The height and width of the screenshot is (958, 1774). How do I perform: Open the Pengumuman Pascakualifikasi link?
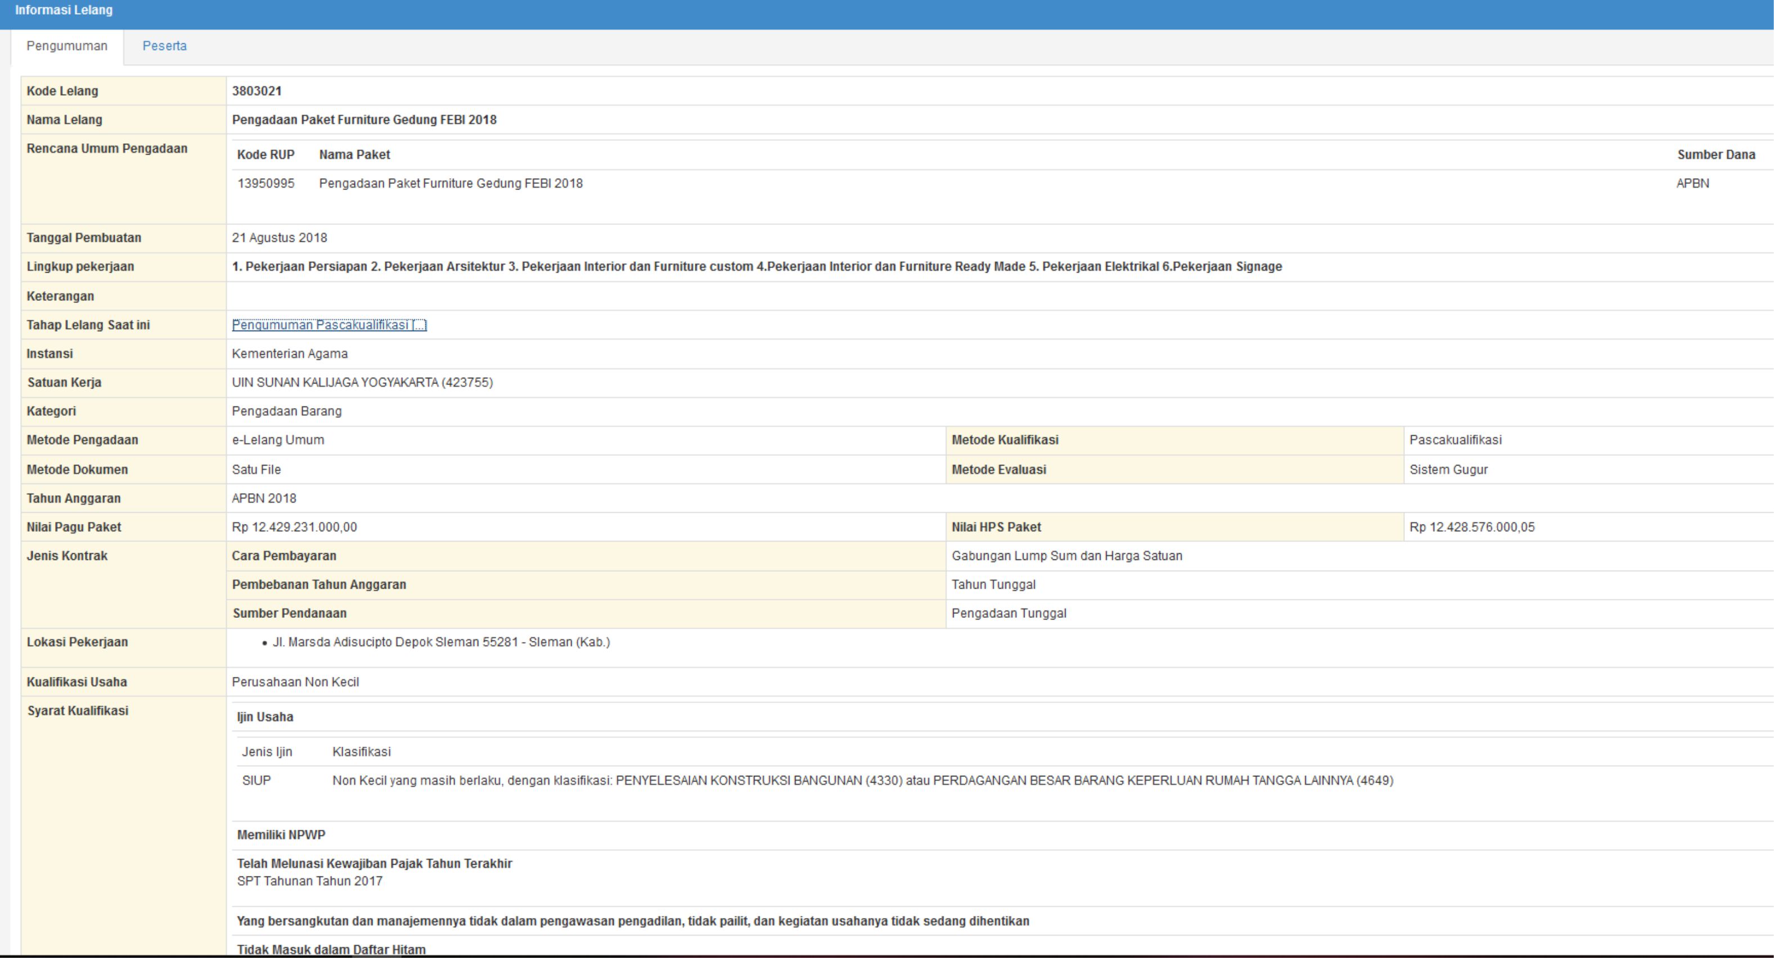tap(329, 325)
